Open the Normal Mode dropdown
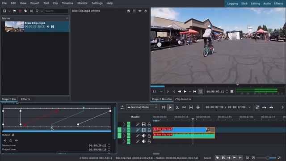Viewport: 286px width, 161px height. [142, 107]
